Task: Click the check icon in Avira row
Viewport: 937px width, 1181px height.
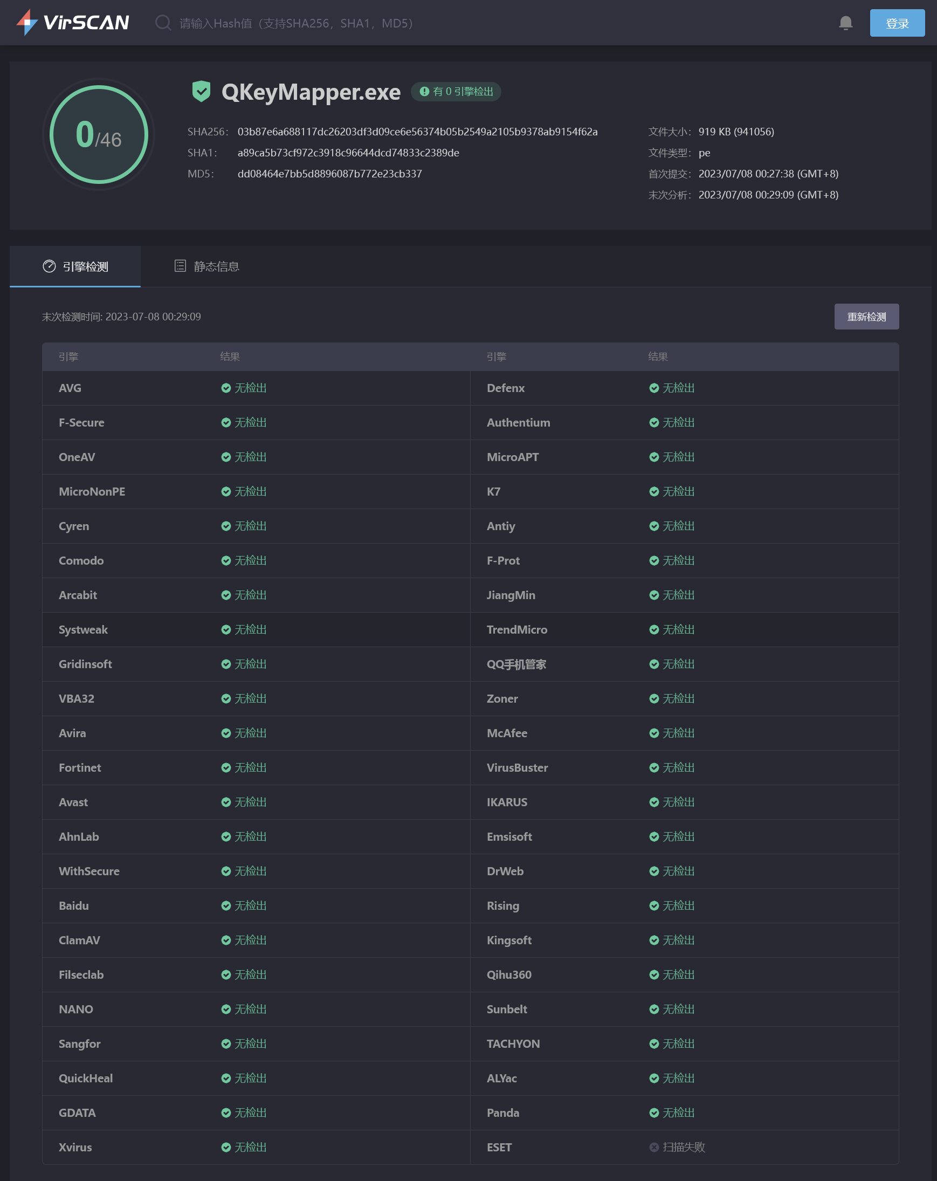Action: [x=226, y=733]
